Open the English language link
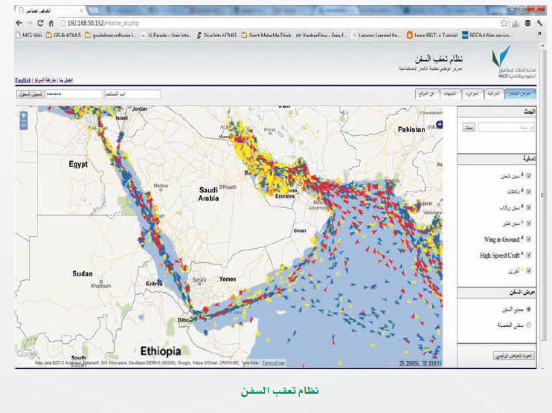 23,80
